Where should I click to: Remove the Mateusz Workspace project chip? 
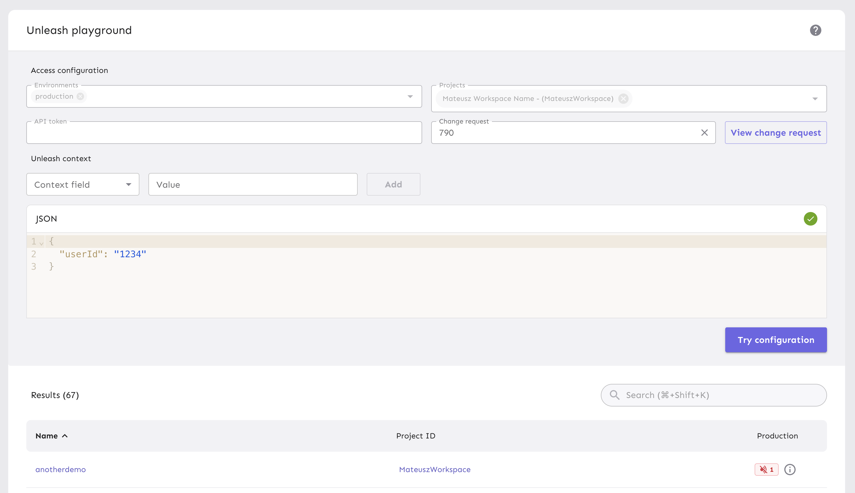(623, 99)
